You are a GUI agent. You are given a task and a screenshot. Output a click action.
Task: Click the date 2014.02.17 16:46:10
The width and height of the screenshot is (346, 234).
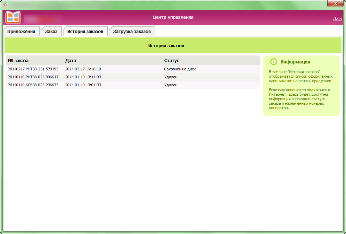point(83,69)
